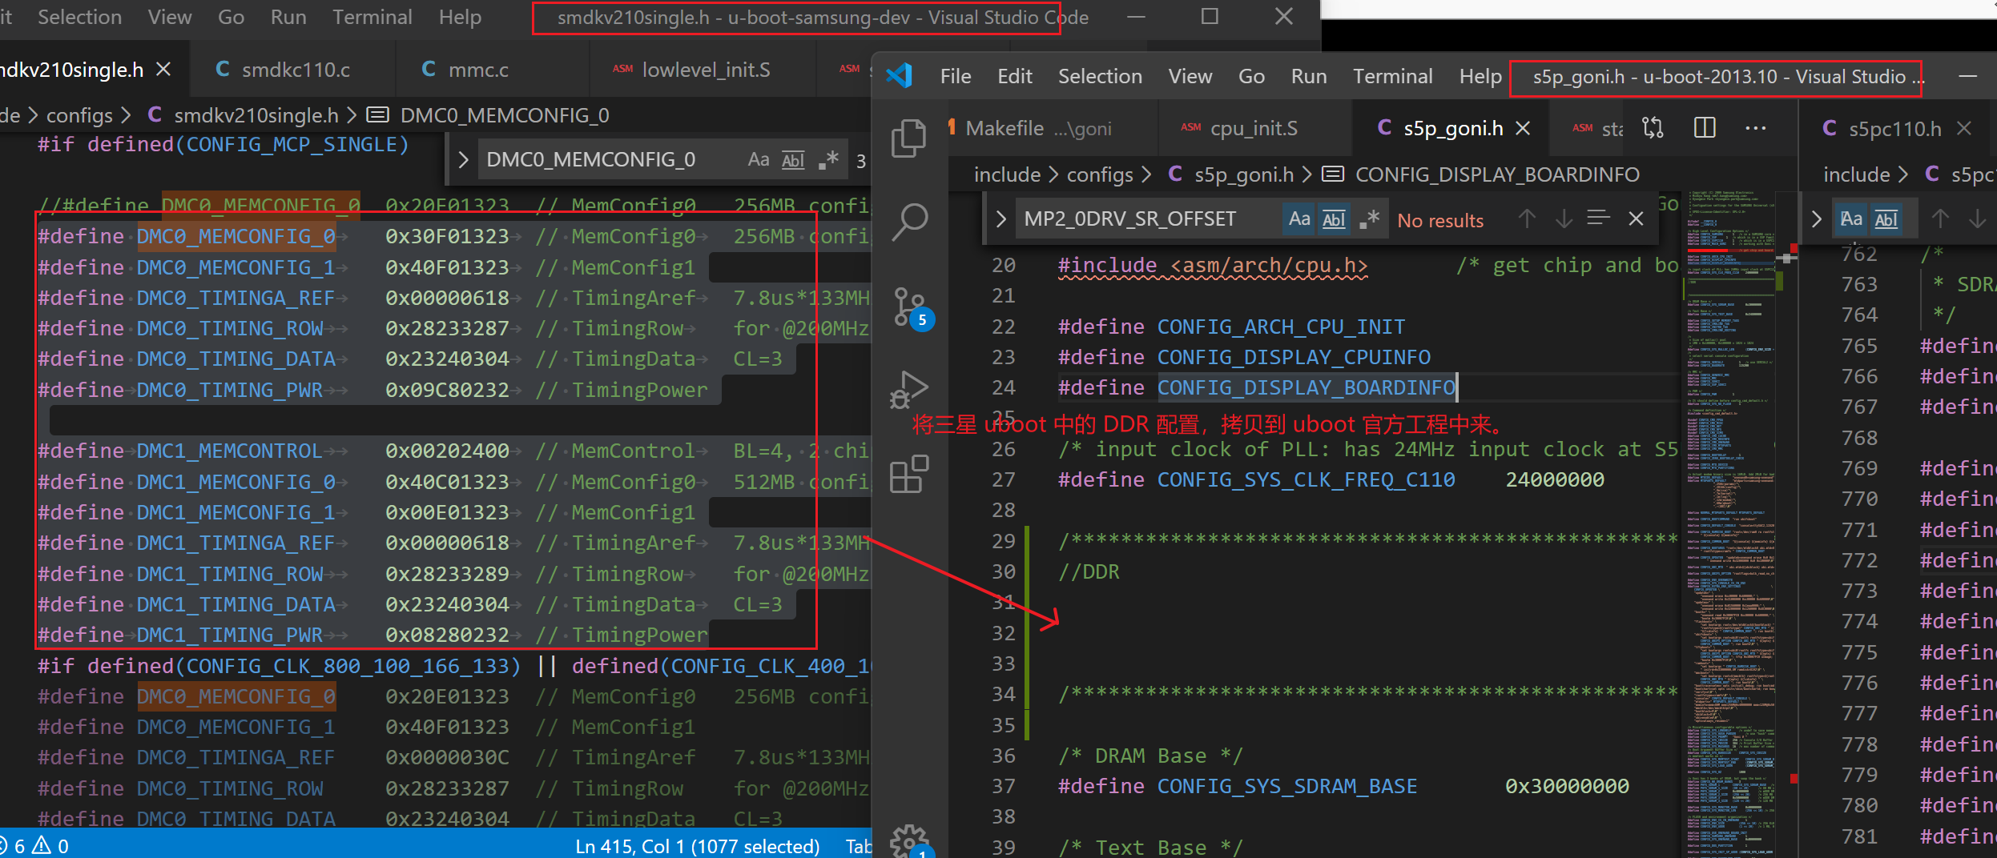Open Run menu in back window

[x=288, y=17]
